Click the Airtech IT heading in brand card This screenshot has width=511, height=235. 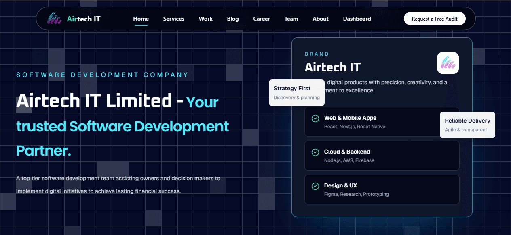pyautogui.click(x=333, y=67)
